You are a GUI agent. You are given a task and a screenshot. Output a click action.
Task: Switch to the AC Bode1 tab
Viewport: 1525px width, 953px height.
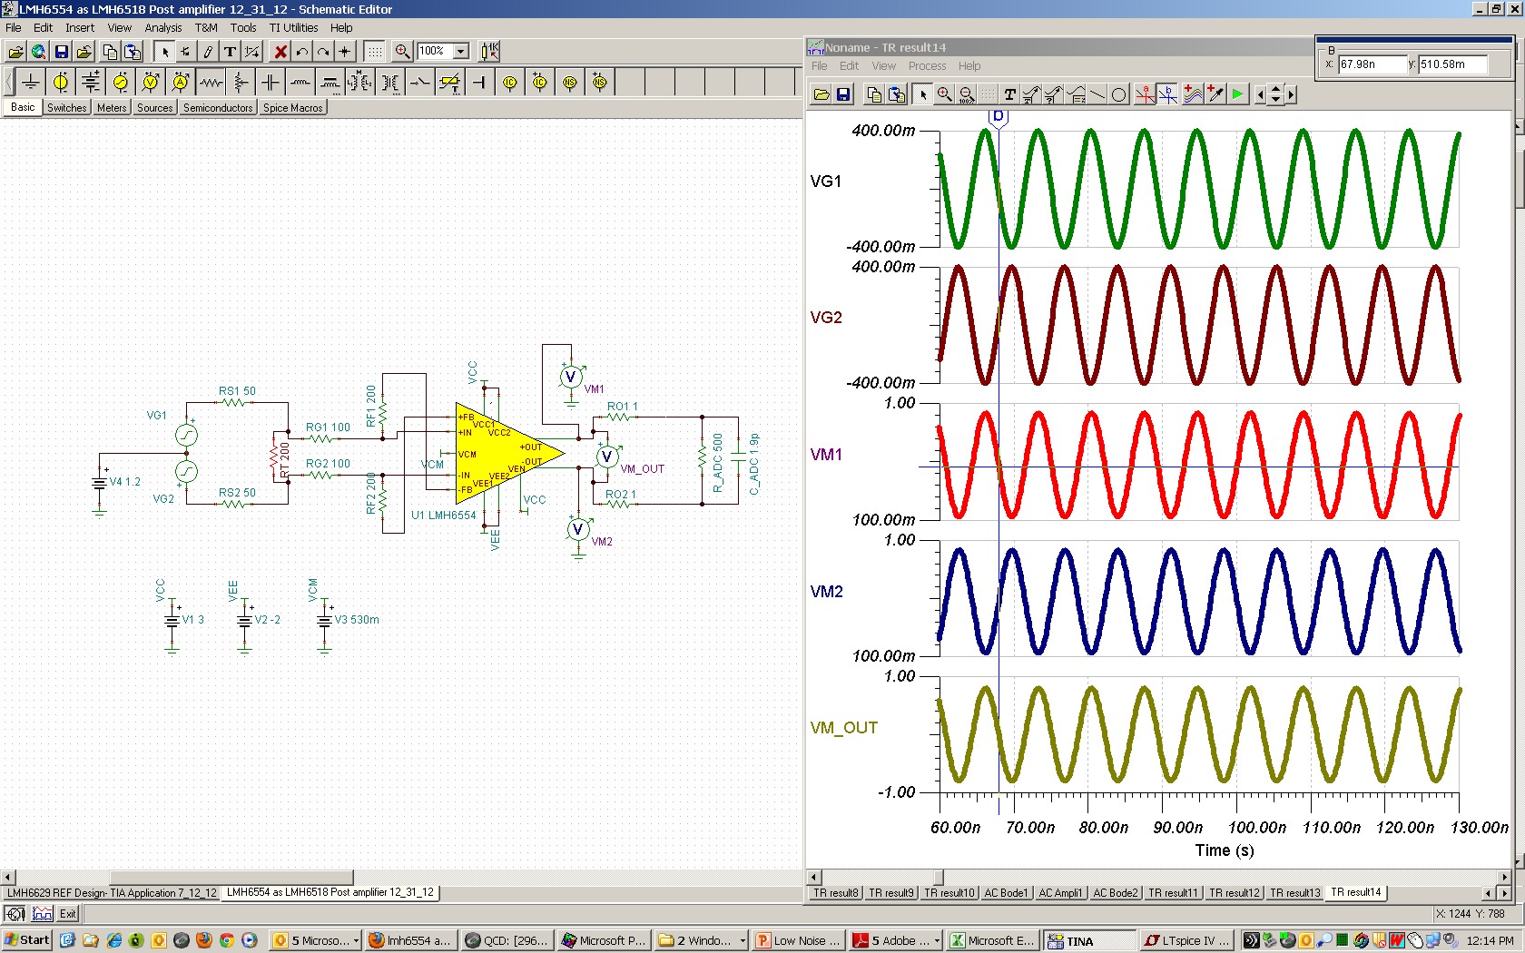[x=1006, y=893]
